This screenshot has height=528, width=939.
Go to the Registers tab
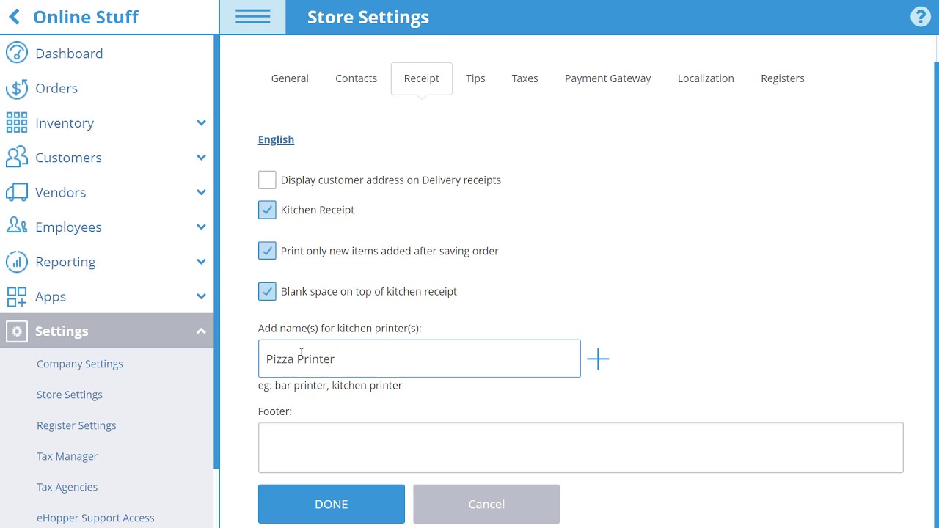[x=783, y=78]
